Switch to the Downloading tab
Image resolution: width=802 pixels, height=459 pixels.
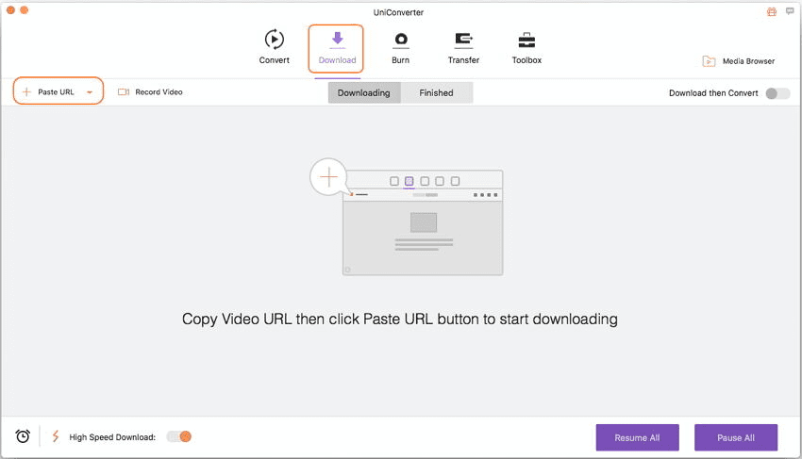[364, 92]
